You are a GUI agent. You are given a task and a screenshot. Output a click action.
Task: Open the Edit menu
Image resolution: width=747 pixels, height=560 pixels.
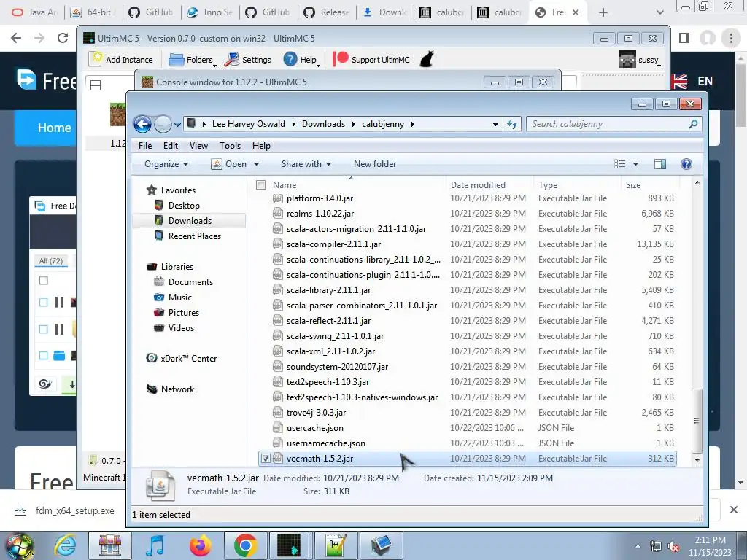[170, 146]
